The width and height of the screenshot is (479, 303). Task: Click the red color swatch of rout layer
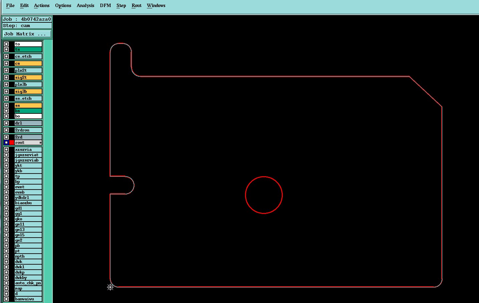click(12, 142)
